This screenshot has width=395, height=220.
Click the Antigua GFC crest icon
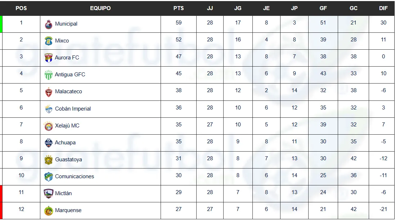49,75
